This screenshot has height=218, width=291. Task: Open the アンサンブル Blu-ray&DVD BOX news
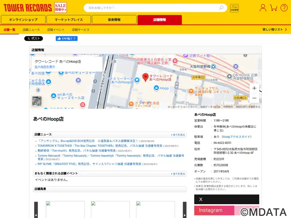[x=88, y=141]
